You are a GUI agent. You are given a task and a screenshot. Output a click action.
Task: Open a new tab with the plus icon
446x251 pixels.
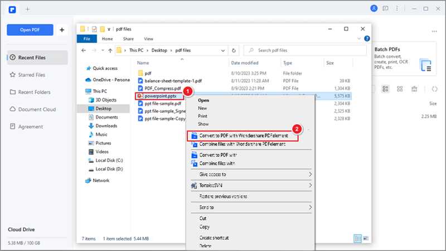(x=27, y=9)
